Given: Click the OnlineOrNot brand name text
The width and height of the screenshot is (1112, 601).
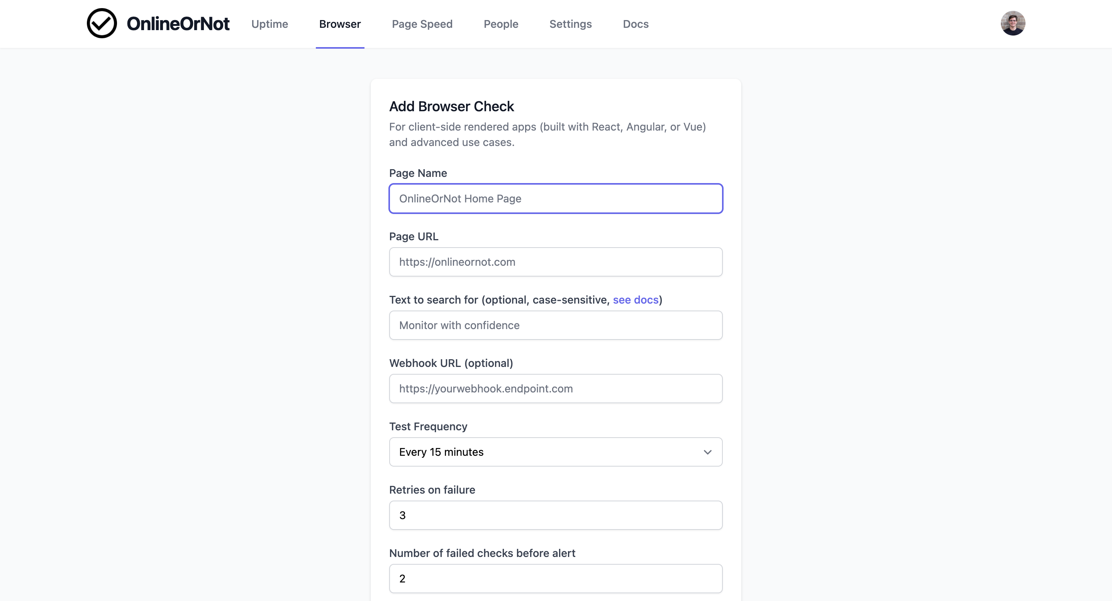Looking at the screenshot, I should tap(178, 24).
